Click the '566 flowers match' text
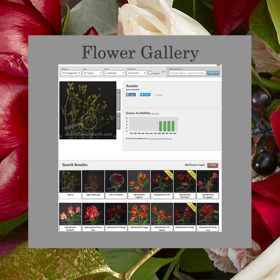The image size is (280, 280). (x=195, y=165)
